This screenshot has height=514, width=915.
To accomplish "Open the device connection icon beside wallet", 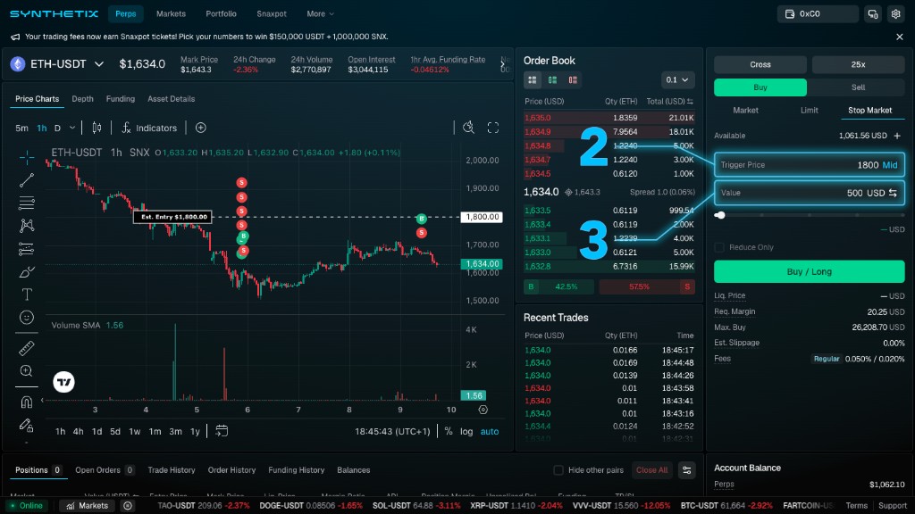I will (873, 14).
